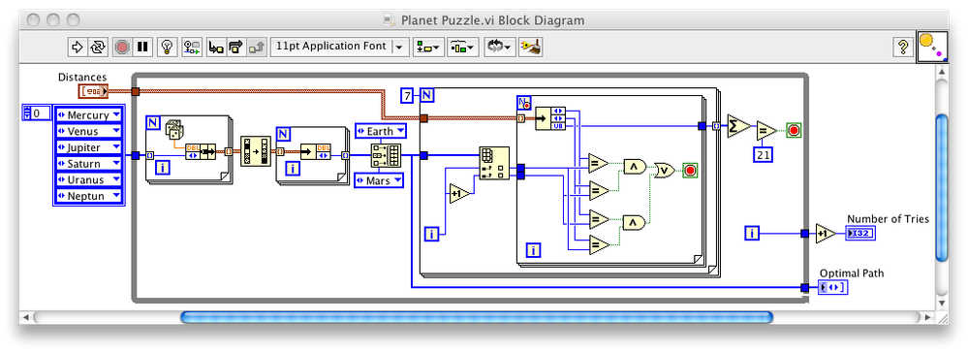Click the horizontal scrollbar thumb

tap(476, 317)
